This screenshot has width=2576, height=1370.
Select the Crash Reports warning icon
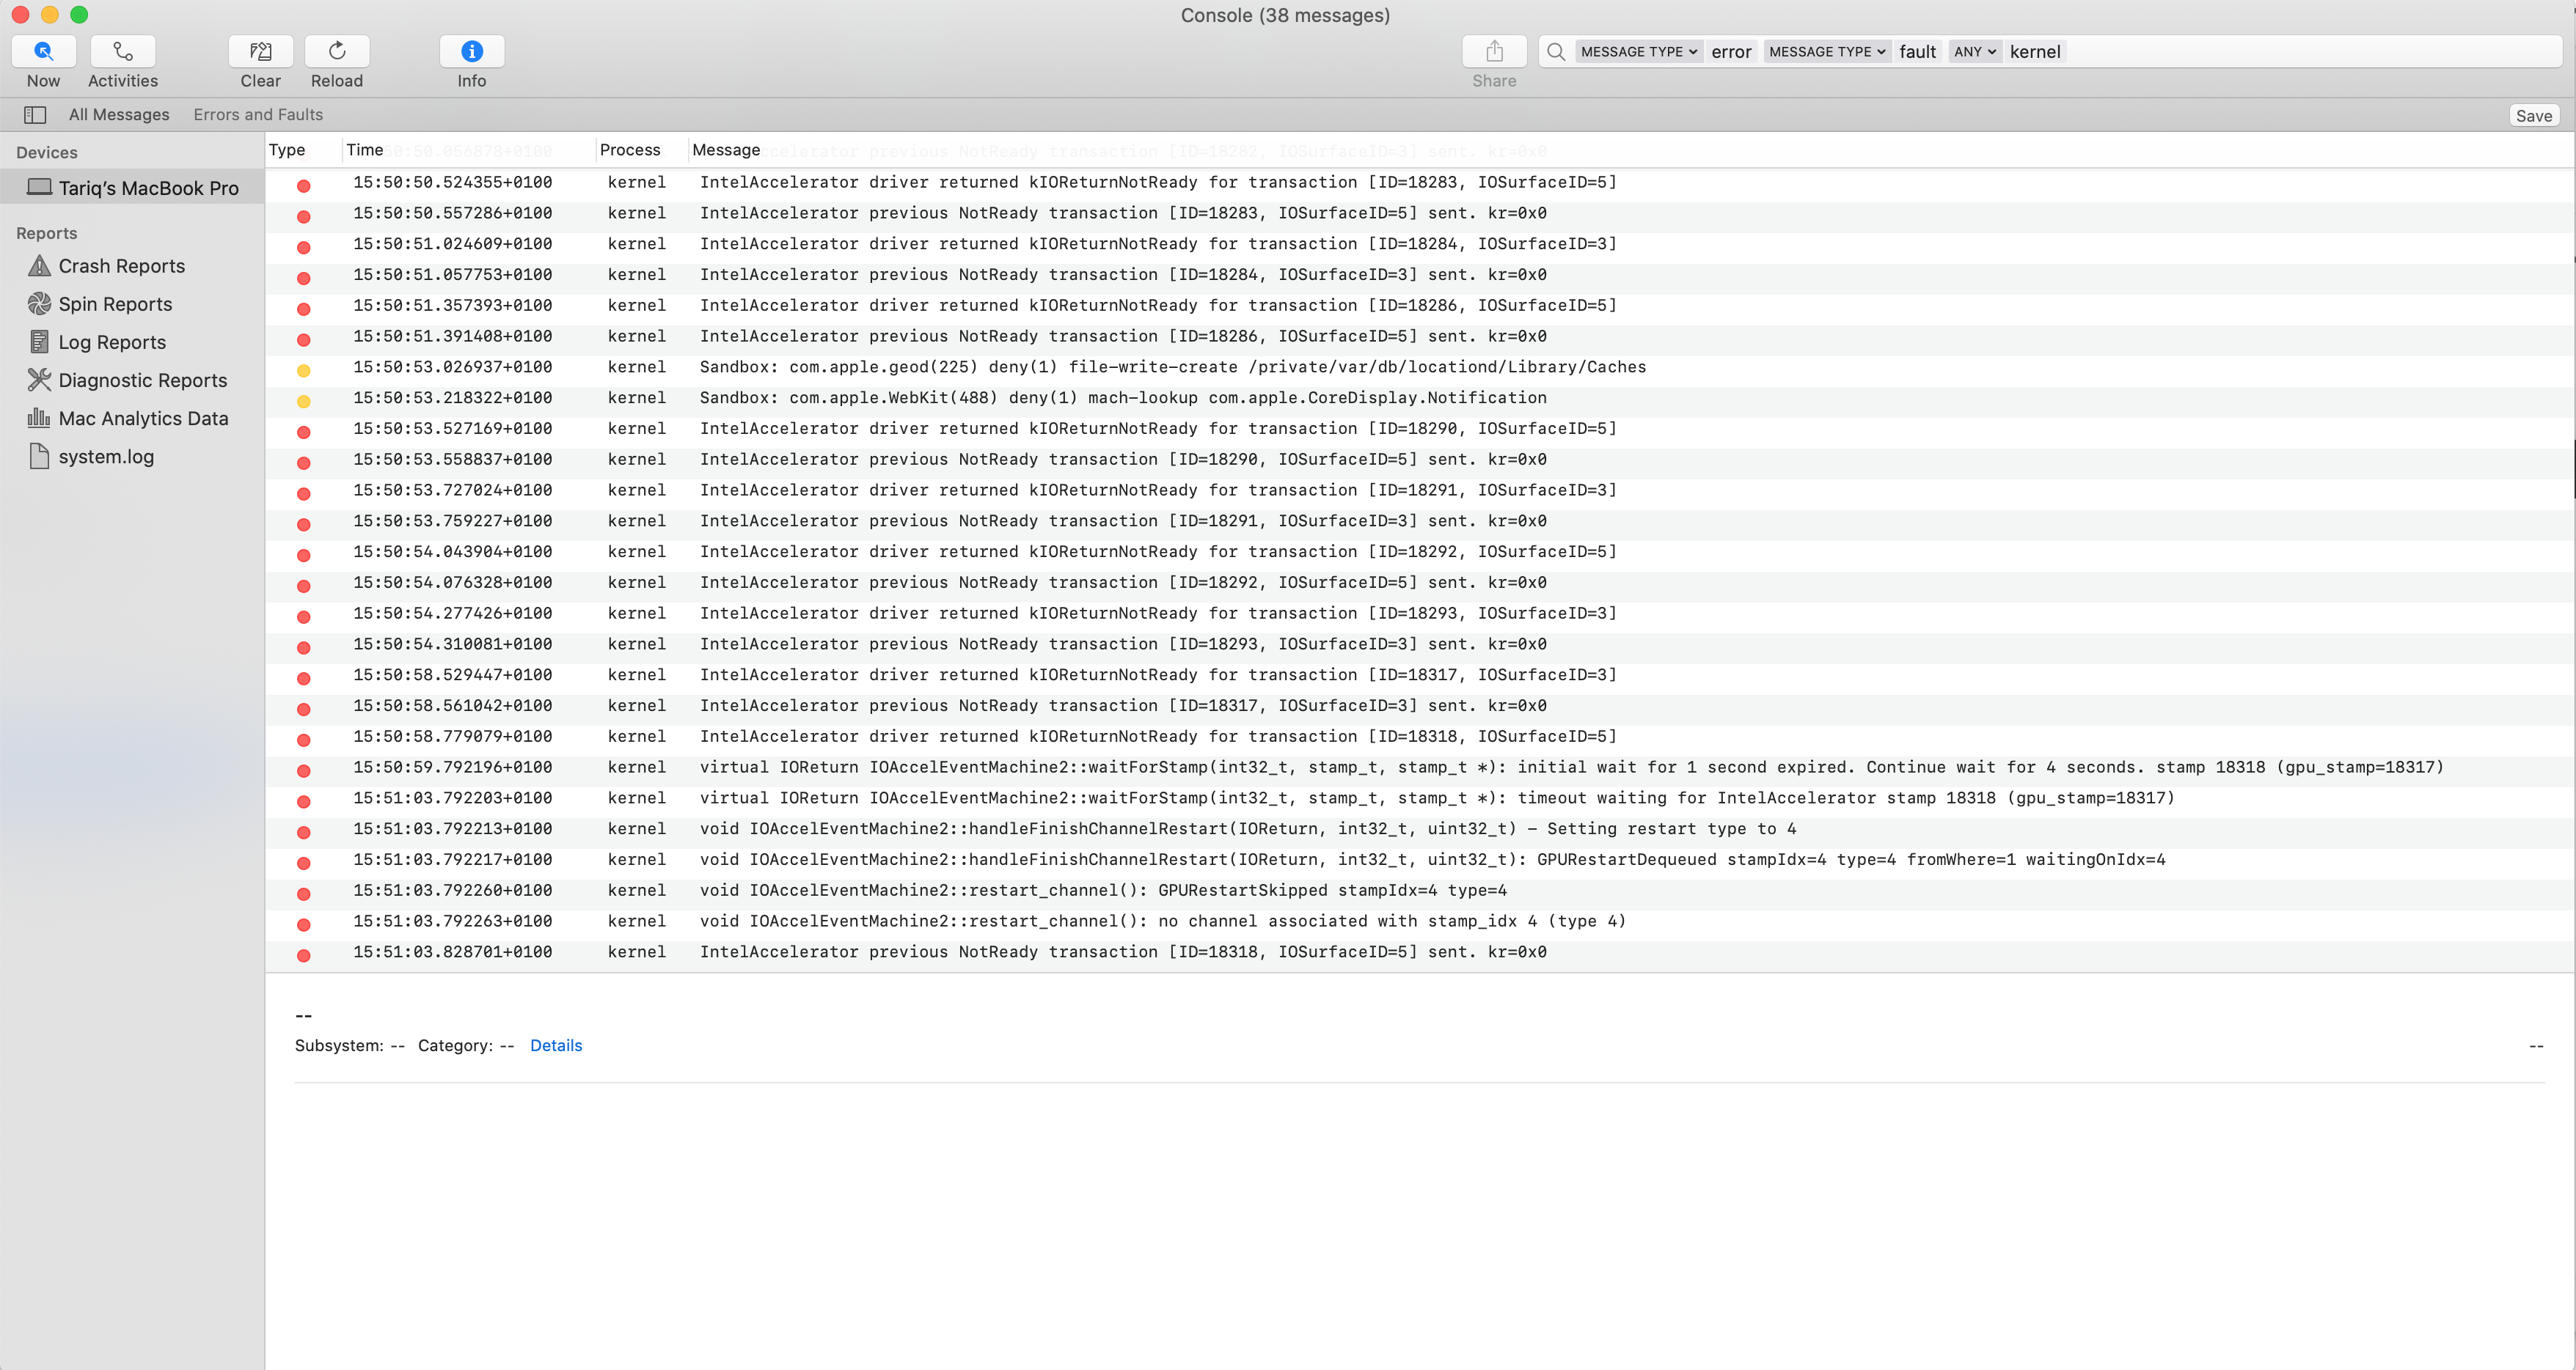point(39,266)
